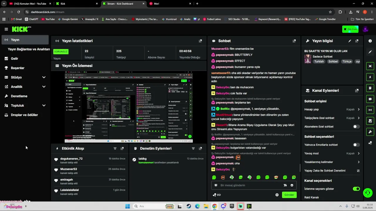Open Yayın Bağlantısı ve Anahtarı page
This screenshot has width=376, height=211.
tap(29, 49)
